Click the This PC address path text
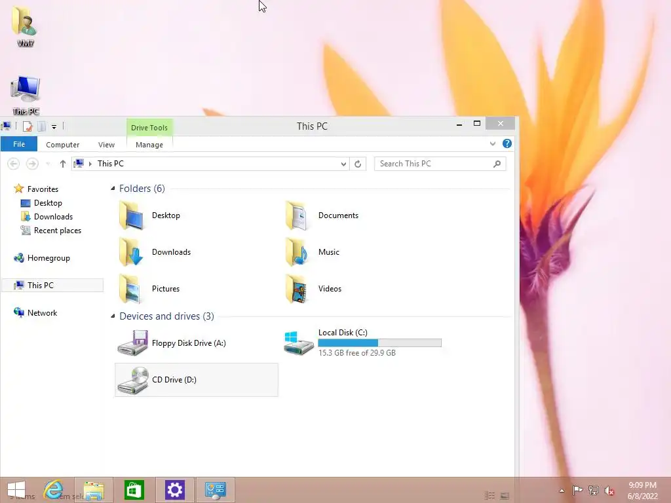This screenshot has height=503, width=671. [x=110, y=164]
